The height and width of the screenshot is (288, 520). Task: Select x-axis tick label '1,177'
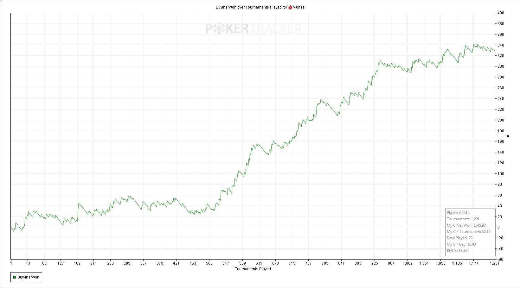pos(473,263)
